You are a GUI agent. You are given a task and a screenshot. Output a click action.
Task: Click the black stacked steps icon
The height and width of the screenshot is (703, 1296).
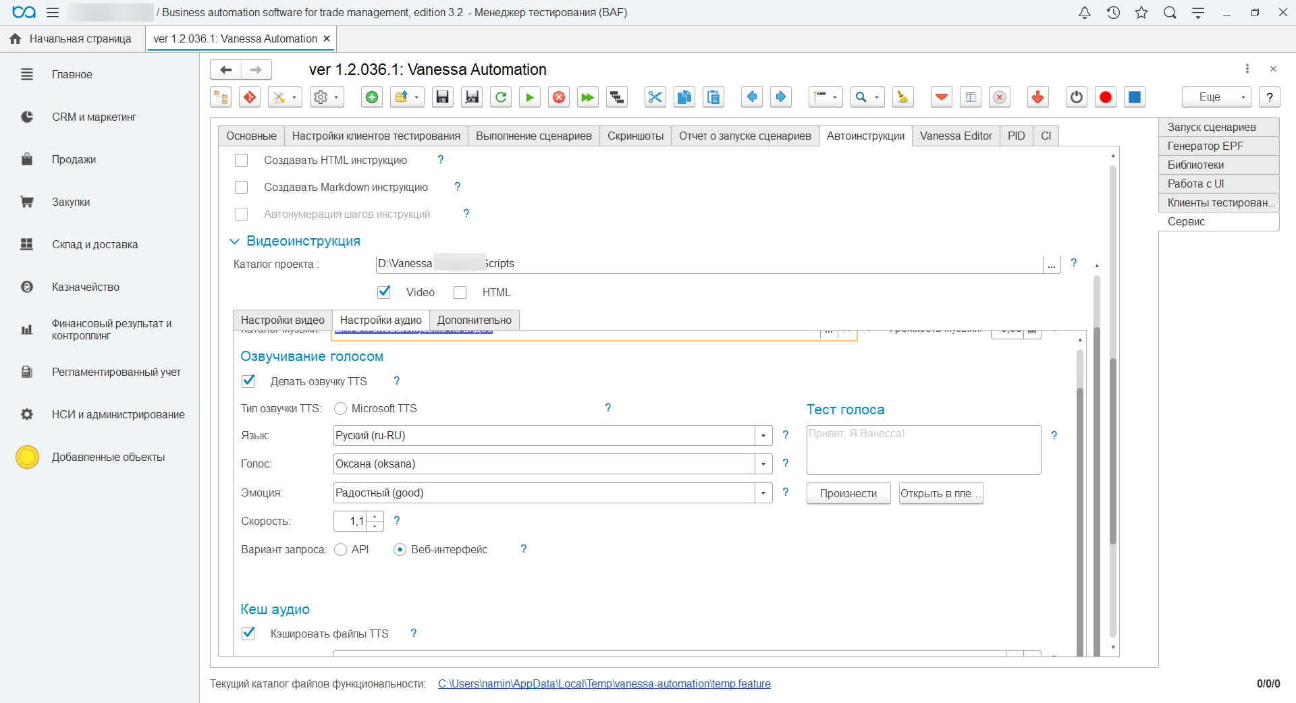(x=617, y=97)
